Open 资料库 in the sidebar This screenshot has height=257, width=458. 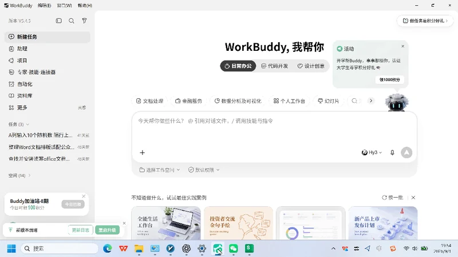[48, 96]
